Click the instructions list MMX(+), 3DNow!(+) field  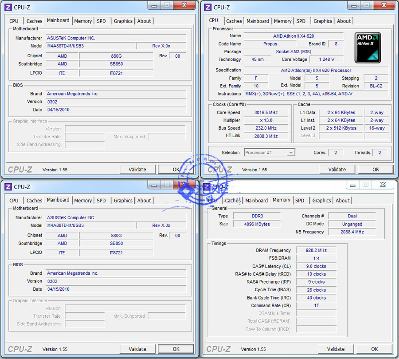316,94
